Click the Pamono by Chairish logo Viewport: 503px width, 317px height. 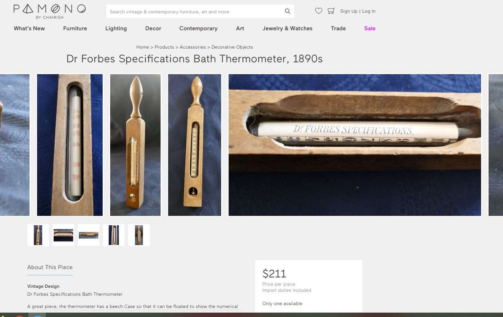(49, 10)
